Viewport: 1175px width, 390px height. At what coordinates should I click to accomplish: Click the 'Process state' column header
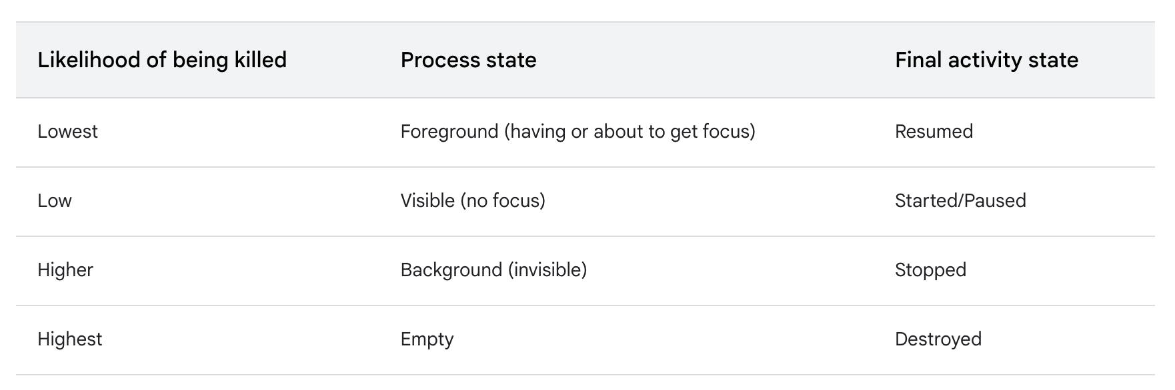(468, 60)
